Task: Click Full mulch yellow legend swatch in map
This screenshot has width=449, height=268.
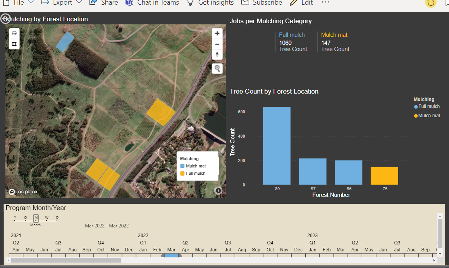Action: click(182, 173)
